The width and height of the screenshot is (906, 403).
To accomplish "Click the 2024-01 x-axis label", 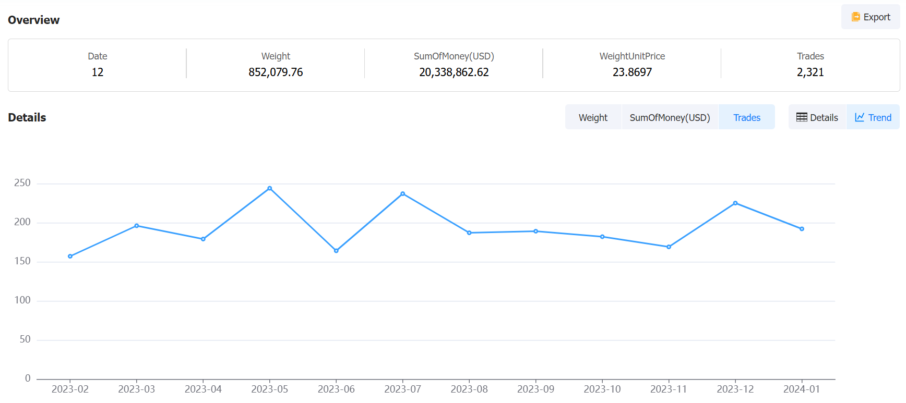I will 802,389.
